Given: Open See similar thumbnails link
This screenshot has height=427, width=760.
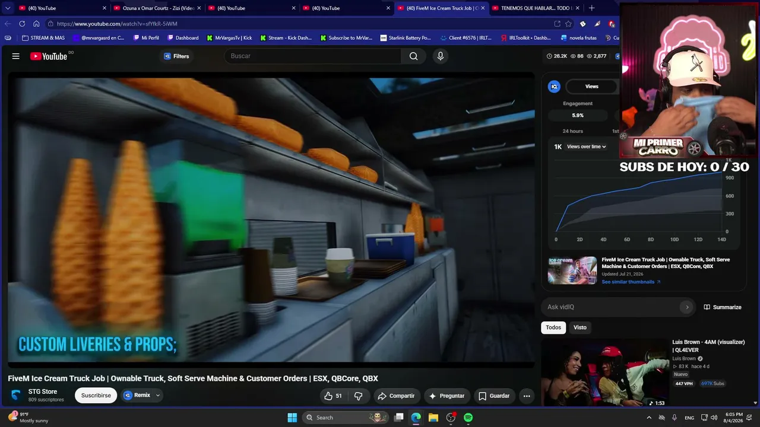Looking at the screenshot, I should click(631, 282).
